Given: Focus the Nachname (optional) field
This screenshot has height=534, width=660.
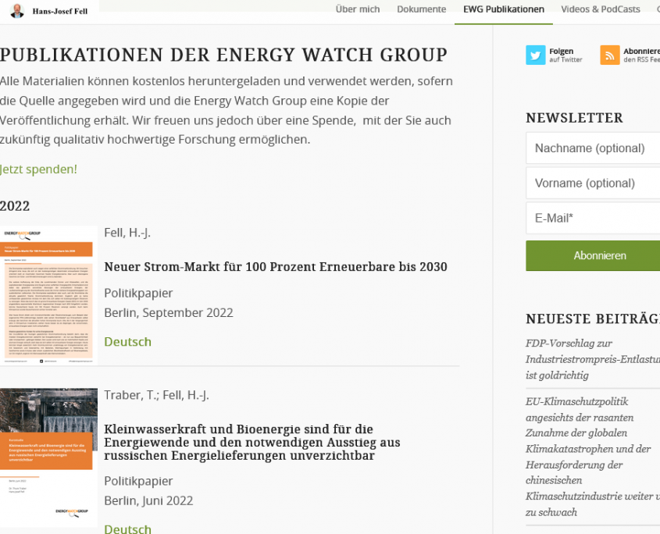Looking at the screenshot, I should [x=594, y=148].
